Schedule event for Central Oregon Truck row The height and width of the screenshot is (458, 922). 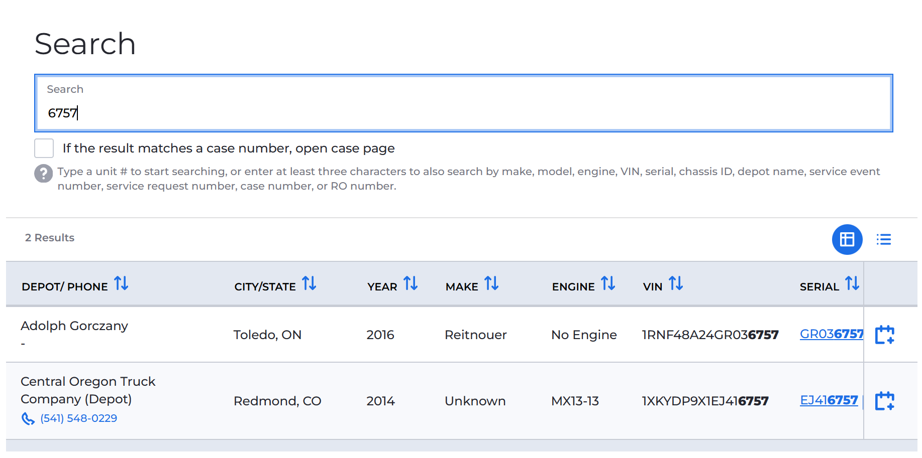click(x=885, y=401)
